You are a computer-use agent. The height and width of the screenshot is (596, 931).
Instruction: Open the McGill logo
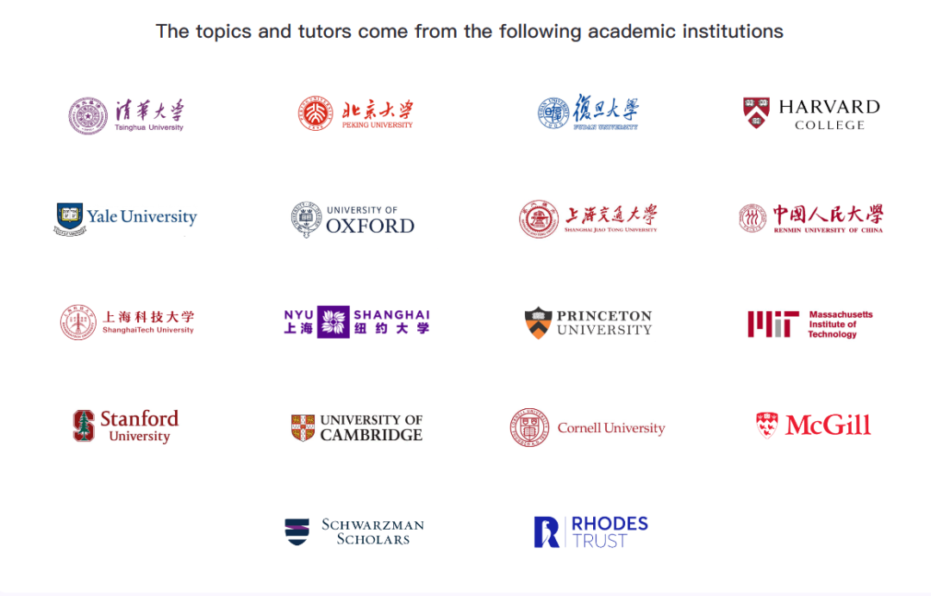tap(813, 425)
